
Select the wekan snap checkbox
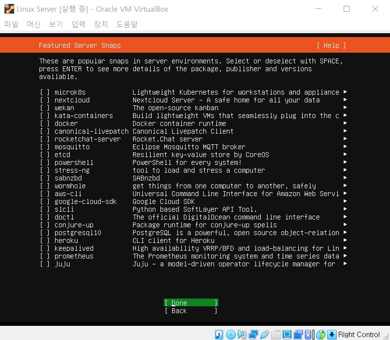pos(45,108)
